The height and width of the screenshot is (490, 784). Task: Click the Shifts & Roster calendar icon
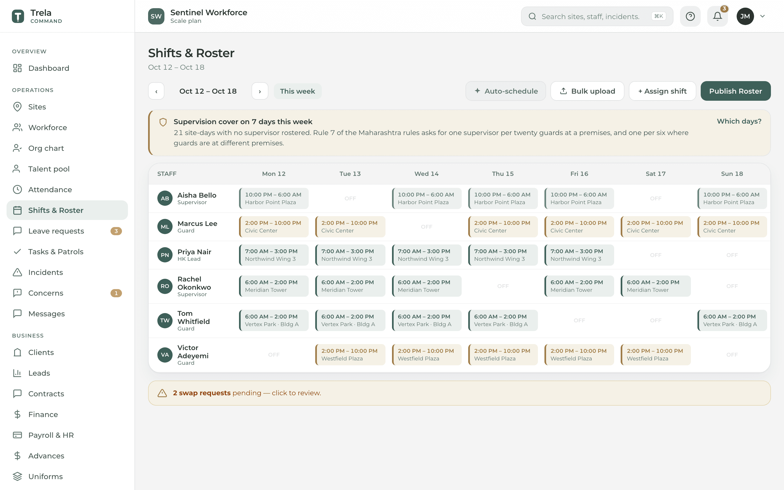coord(17,210)
